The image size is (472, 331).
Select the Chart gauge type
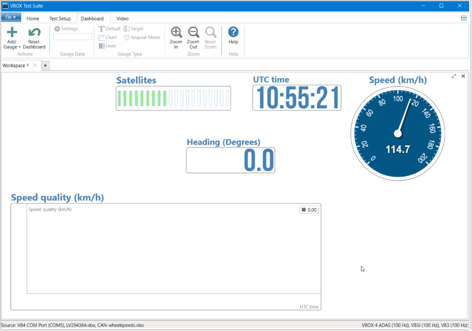click(108, 38)
